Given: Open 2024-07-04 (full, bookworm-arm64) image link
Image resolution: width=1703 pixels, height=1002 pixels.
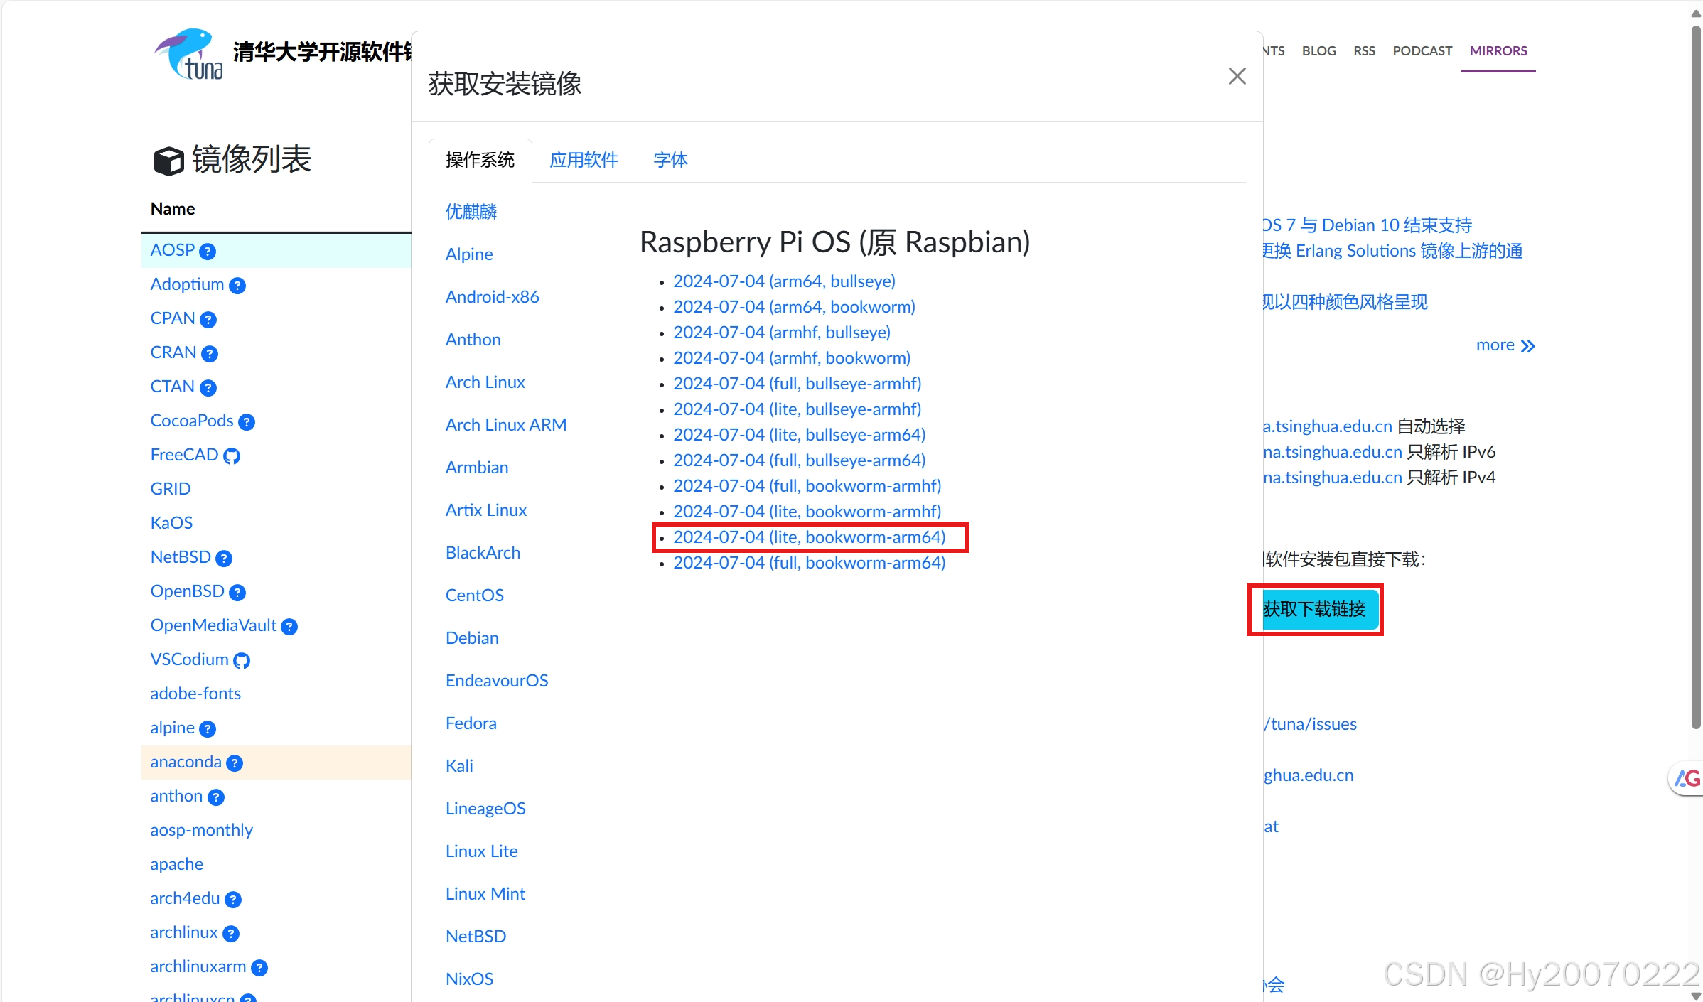Looking at the screenshot, I should pyautogui.click(x=809, y=563).
